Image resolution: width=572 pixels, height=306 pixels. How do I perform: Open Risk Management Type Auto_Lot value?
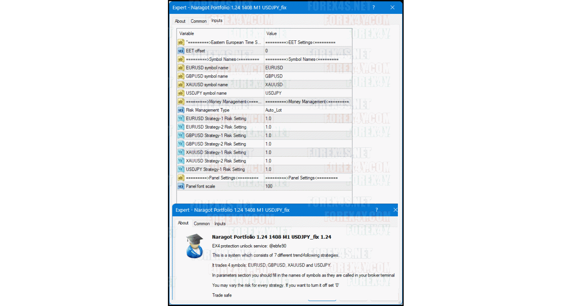(x=307, y=110)
